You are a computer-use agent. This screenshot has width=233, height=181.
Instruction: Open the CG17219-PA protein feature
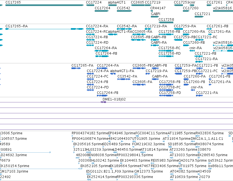coord(148,74)
